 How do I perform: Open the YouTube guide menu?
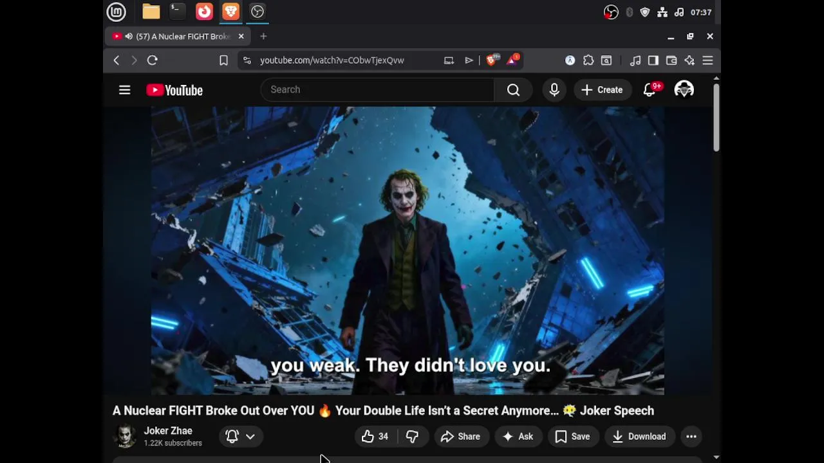pyautogui.click(x=125, y=90)
